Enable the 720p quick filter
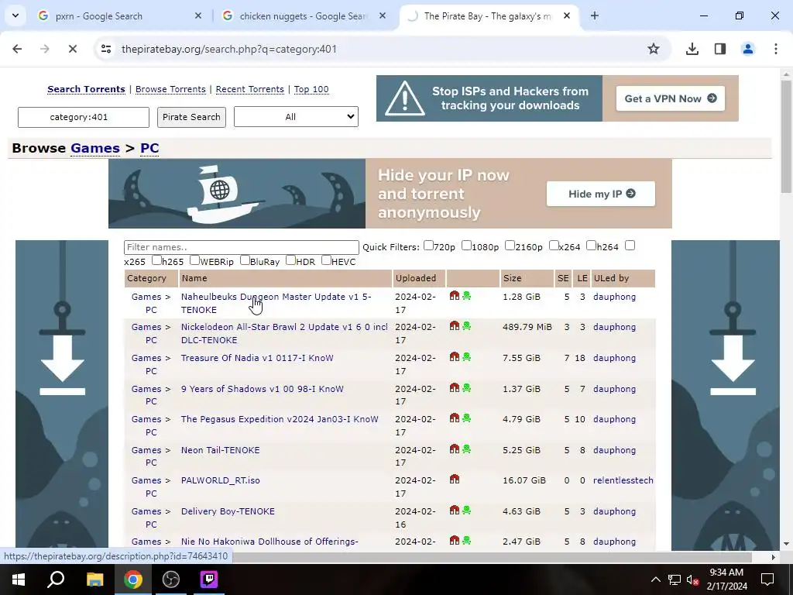The width and height of the screenshot is (793, 595). pos(428,246)
